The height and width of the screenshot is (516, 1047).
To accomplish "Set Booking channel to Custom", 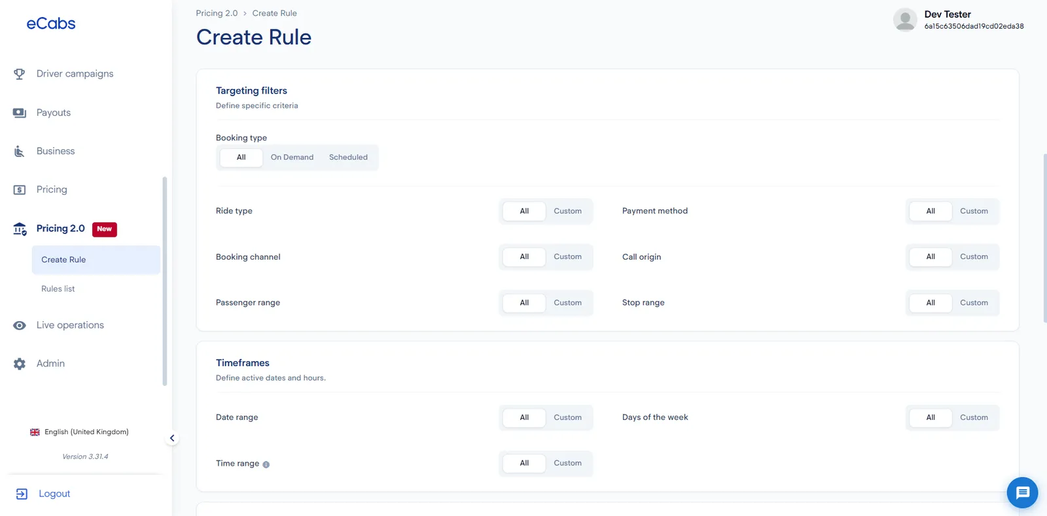I will point(567,257).
